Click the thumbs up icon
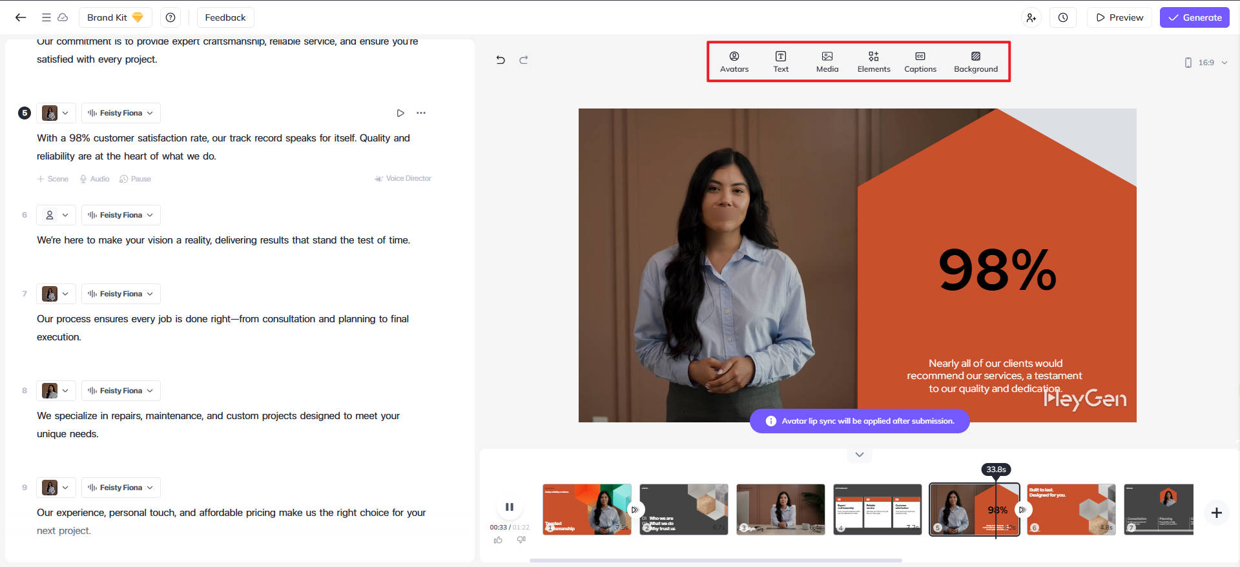 tap(498, 540)
